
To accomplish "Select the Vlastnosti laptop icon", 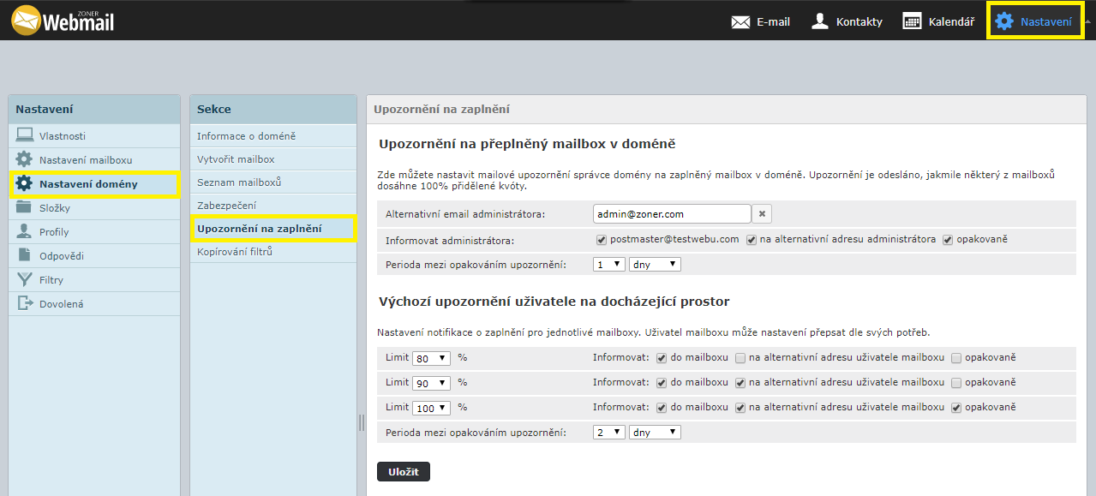I will click(x=24, y=135).
